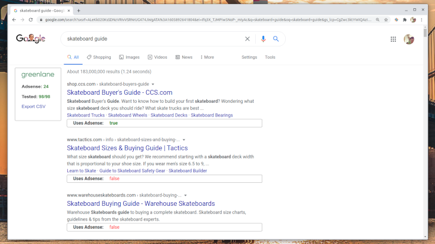The width and height of the screenshot is (435, 244).
Task: Switch to the Images tab
Action: [129, 57]
